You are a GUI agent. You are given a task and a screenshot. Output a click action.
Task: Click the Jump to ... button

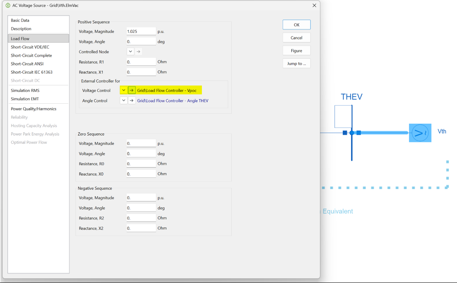296,64
